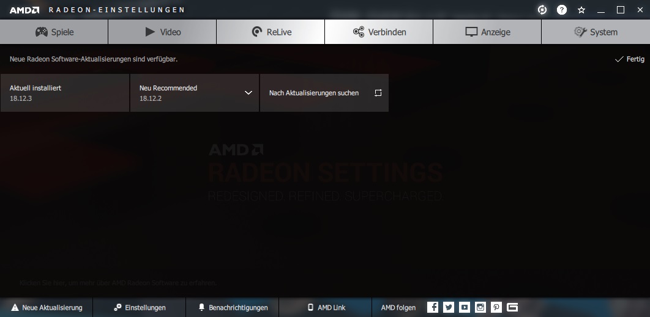Select the Aktuell installiert 18.12.3 tile

pyautogui.click(x=65, y=93)
